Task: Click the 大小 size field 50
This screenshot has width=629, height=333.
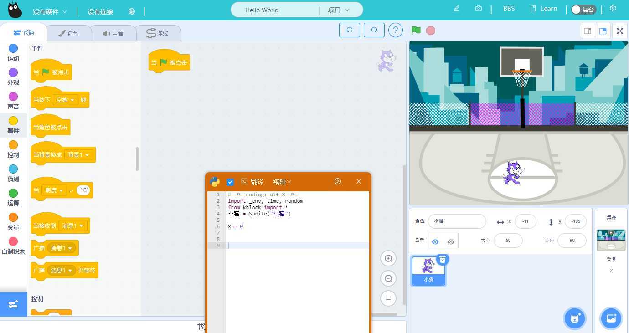Action: point(508,241)
